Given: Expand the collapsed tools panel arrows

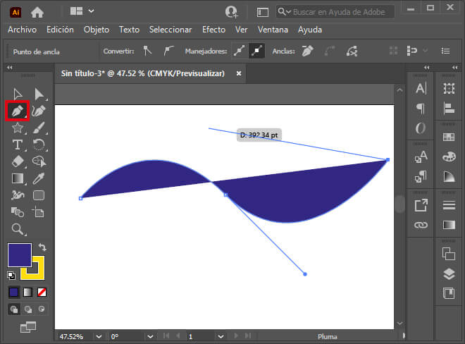Looking at the screenshot, I should (10, 68).
